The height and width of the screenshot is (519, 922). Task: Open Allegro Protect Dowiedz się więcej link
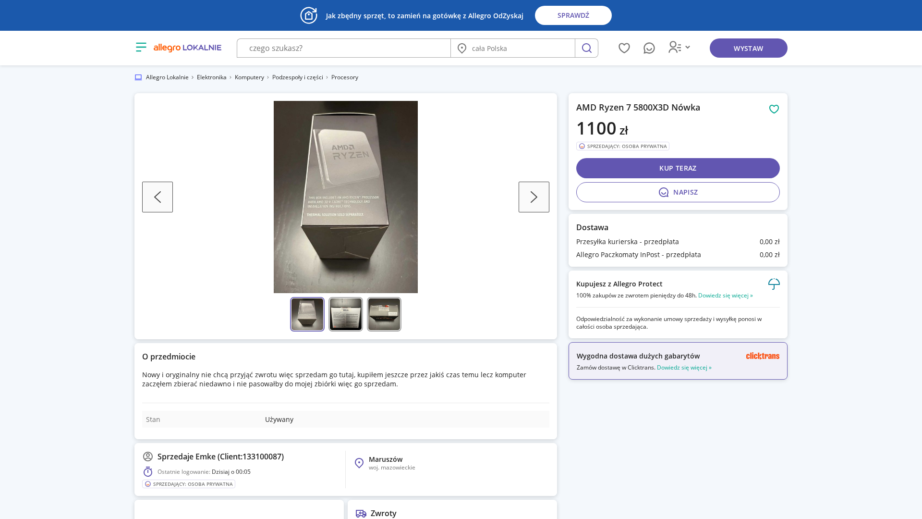tap(726, 296)
